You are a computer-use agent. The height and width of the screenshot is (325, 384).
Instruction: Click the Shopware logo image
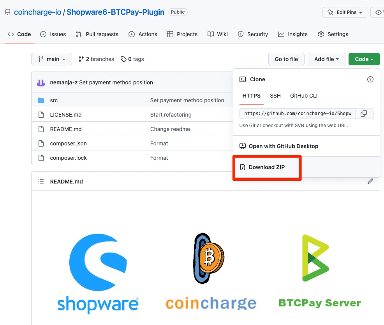click(x=98, y=273)
